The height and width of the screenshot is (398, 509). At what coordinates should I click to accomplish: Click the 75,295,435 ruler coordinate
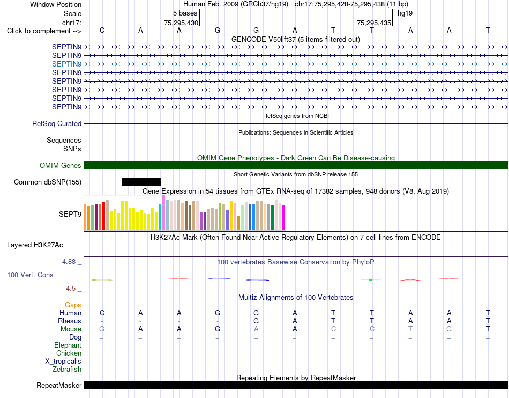373,23
